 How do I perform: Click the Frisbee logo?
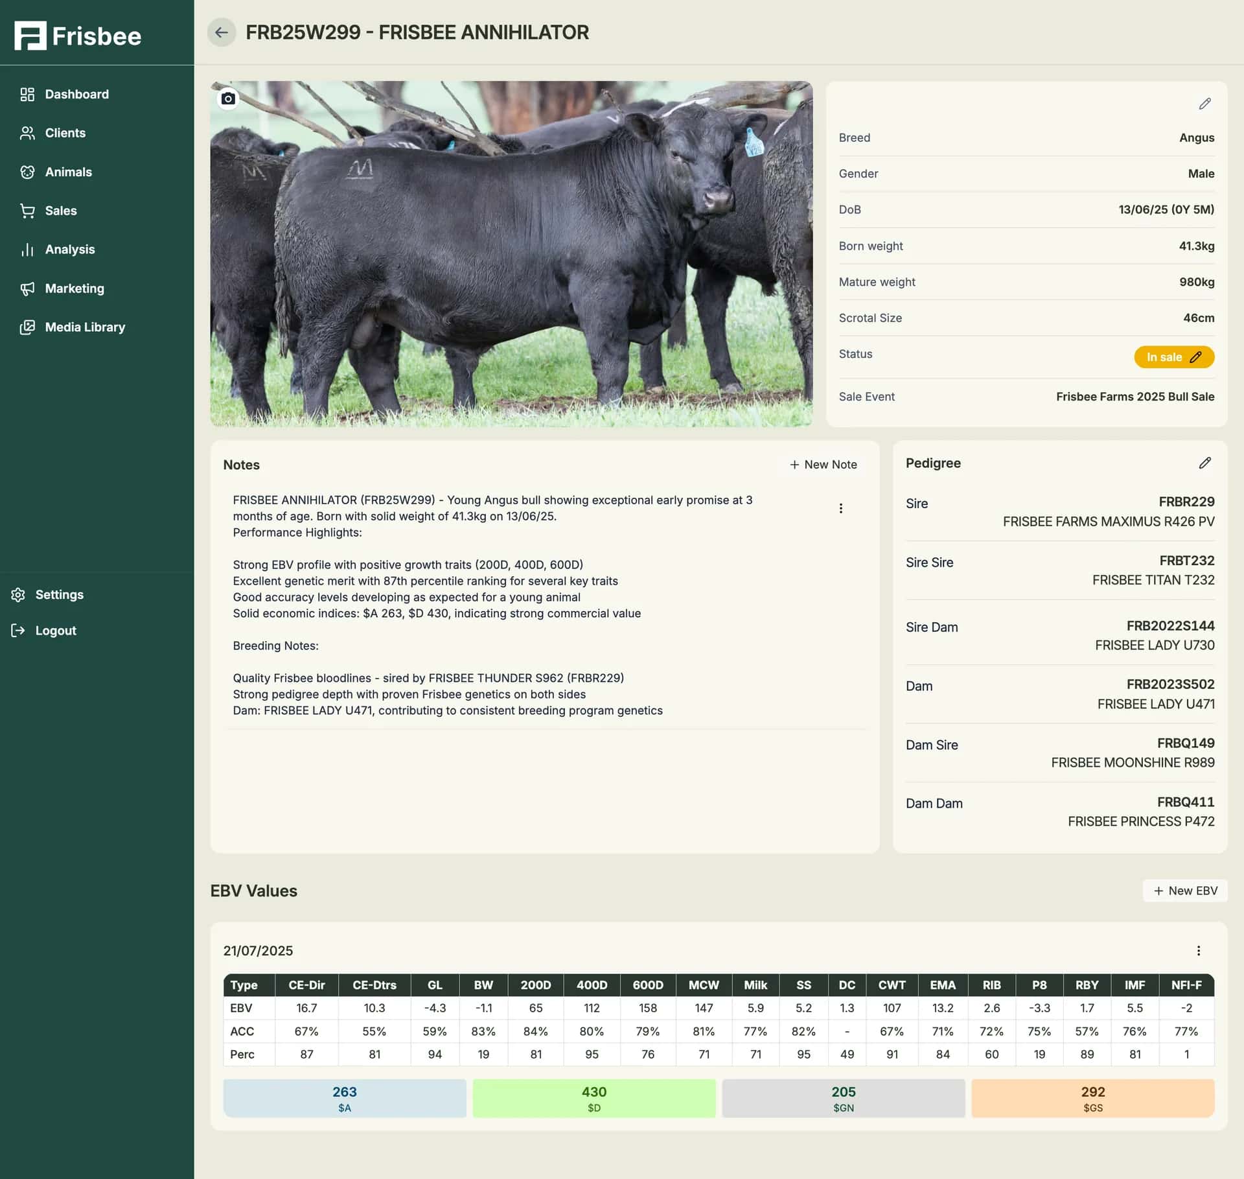[77, 36]
